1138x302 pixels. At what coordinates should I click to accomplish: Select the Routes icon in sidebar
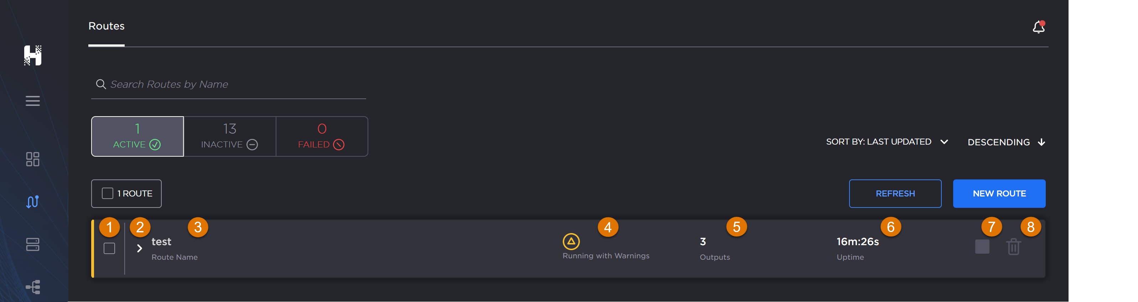[33, 201]
